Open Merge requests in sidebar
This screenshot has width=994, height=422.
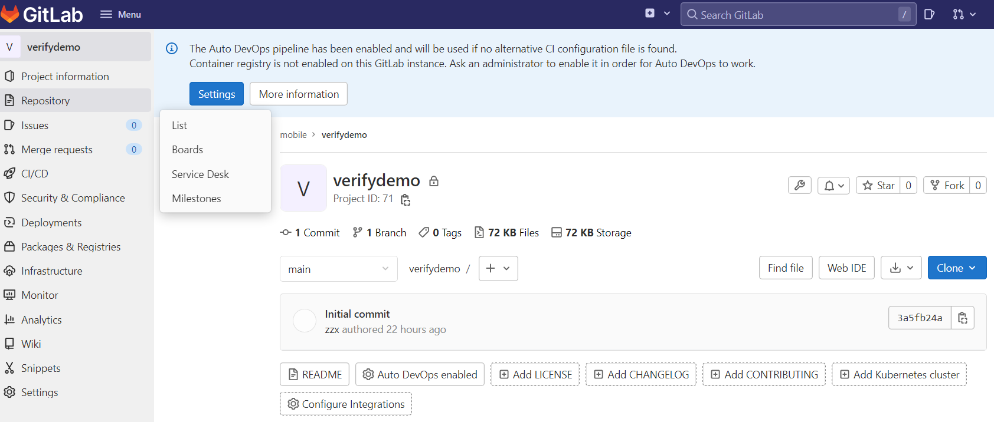tap(76, 149)
